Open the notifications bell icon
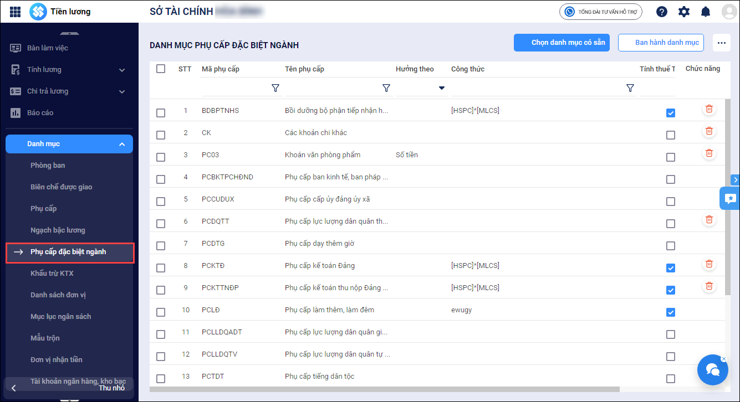This screenshot has height=402, width=740. (x=706, y=12)
